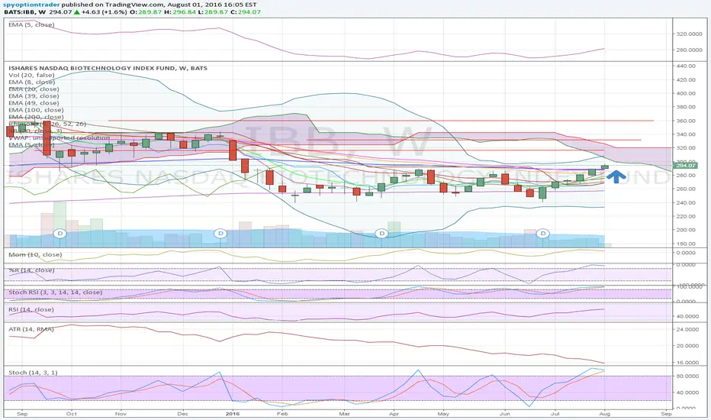Click the 260.00 price axis label

(x=685, y=189)
